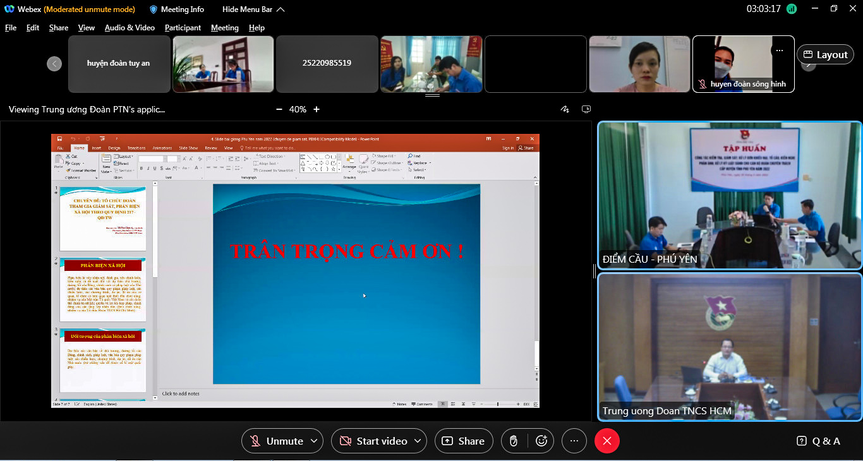This screenshot has width=863, height=461.
Task: Click the red leave meeting button
Action: (x=607, y=441)
